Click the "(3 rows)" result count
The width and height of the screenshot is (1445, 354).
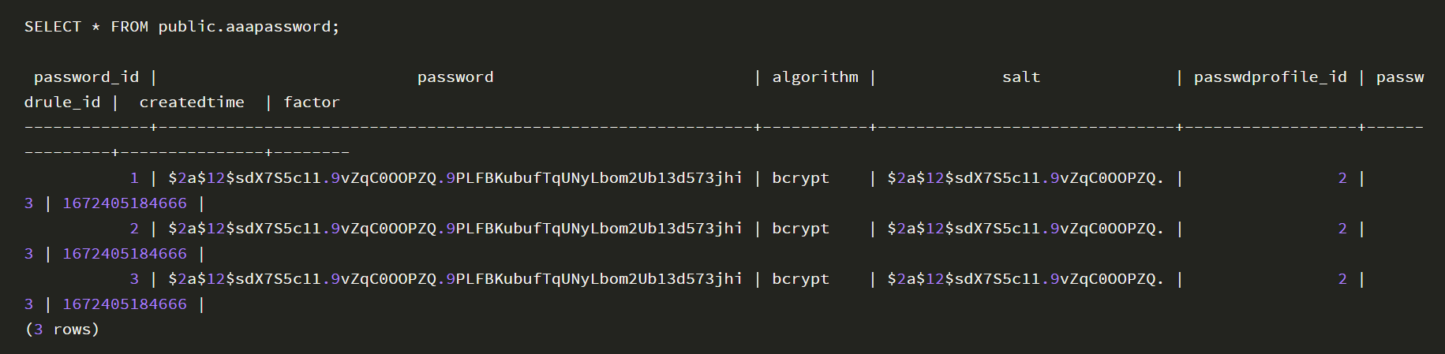point(62,330)
